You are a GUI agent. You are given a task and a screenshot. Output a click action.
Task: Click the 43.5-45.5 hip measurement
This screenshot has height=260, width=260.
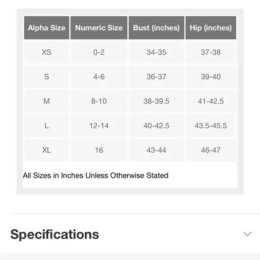point(211,126)
